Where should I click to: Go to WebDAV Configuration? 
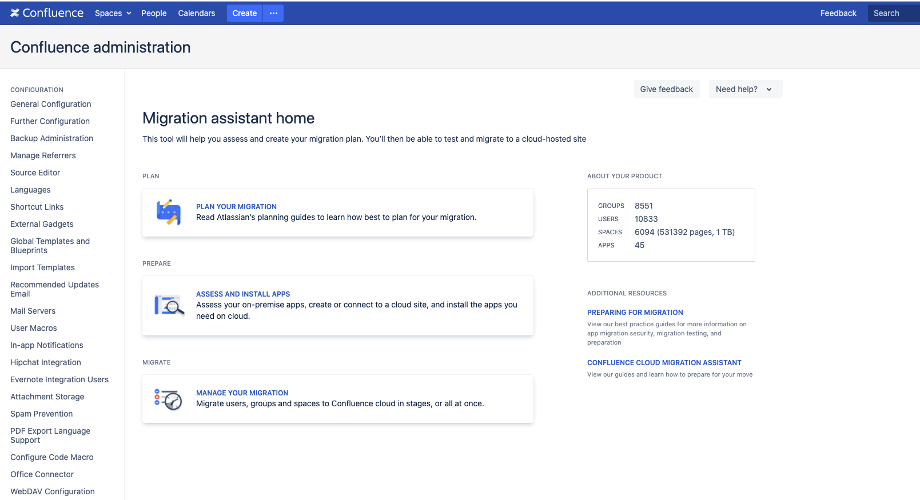tap(53, 491)
